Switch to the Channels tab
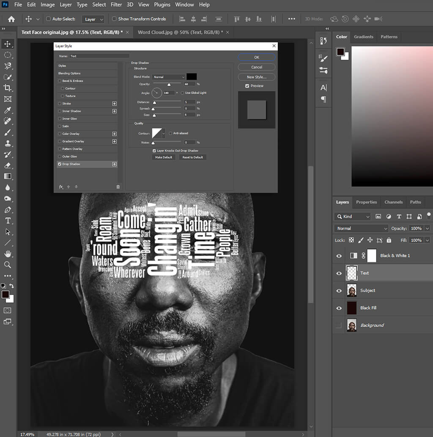The height and width of the screenshot is (437, 433). point(394,202)
